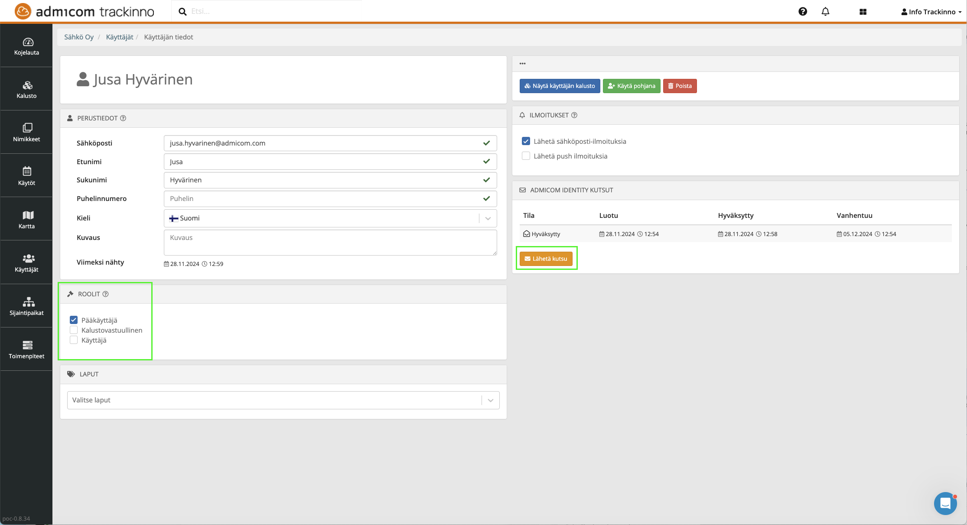Go to Kalusto in sidebar
Screen dimensions: 967x525
[26, 89]
